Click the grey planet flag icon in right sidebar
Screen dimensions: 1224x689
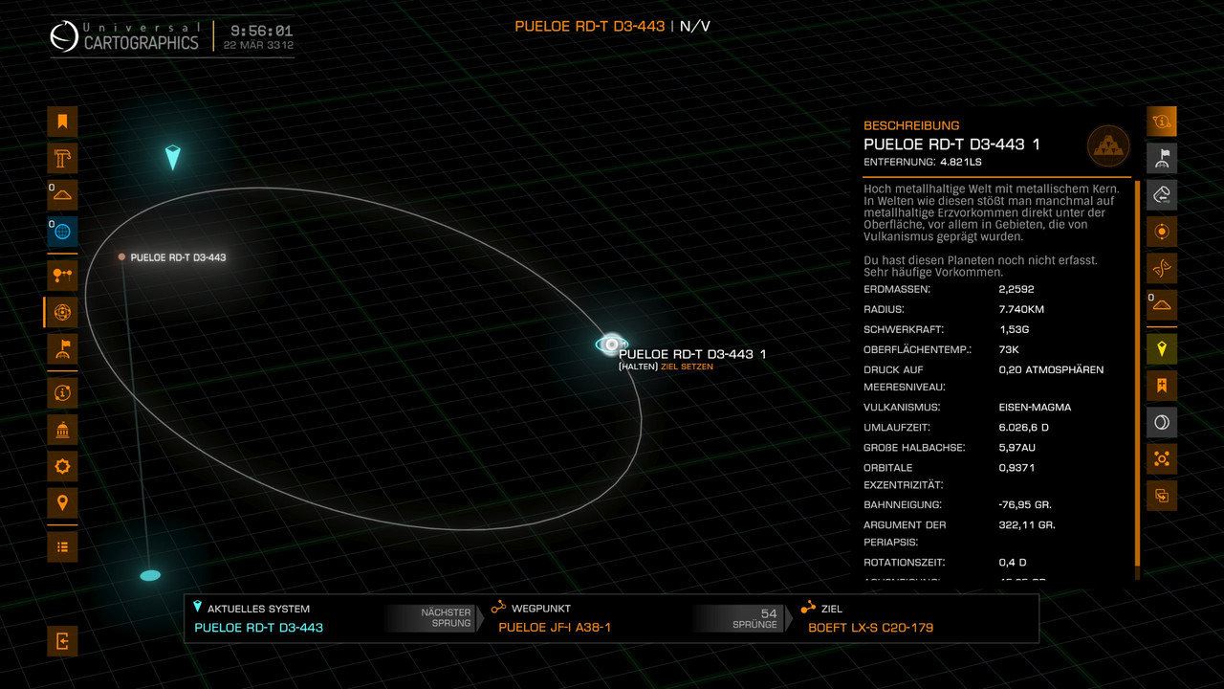point(1162,158)
